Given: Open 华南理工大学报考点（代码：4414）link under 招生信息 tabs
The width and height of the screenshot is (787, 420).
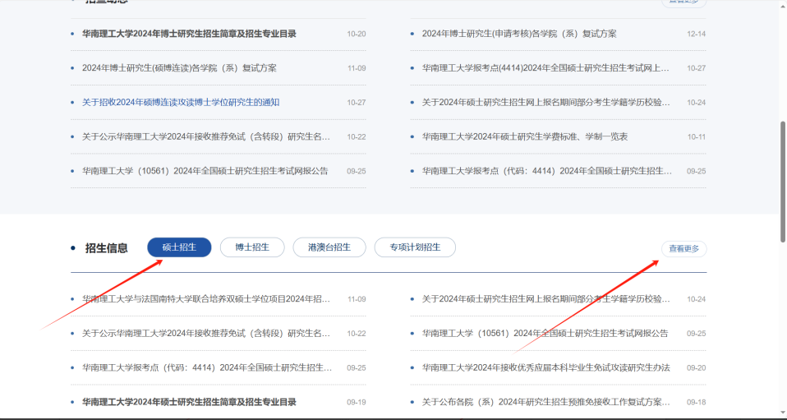Looking at the screenshot, I should tap(207, 367).
